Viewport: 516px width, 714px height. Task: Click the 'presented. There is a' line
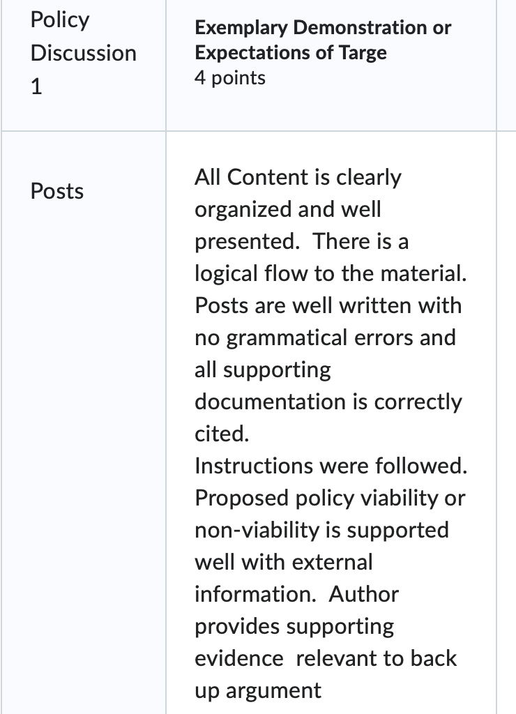[301, 241]
